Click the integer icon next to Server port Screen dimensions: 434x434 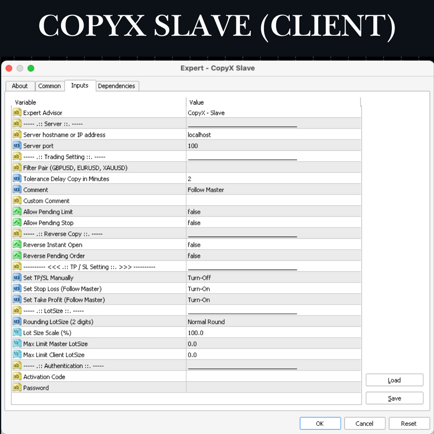tap(17, 146)
